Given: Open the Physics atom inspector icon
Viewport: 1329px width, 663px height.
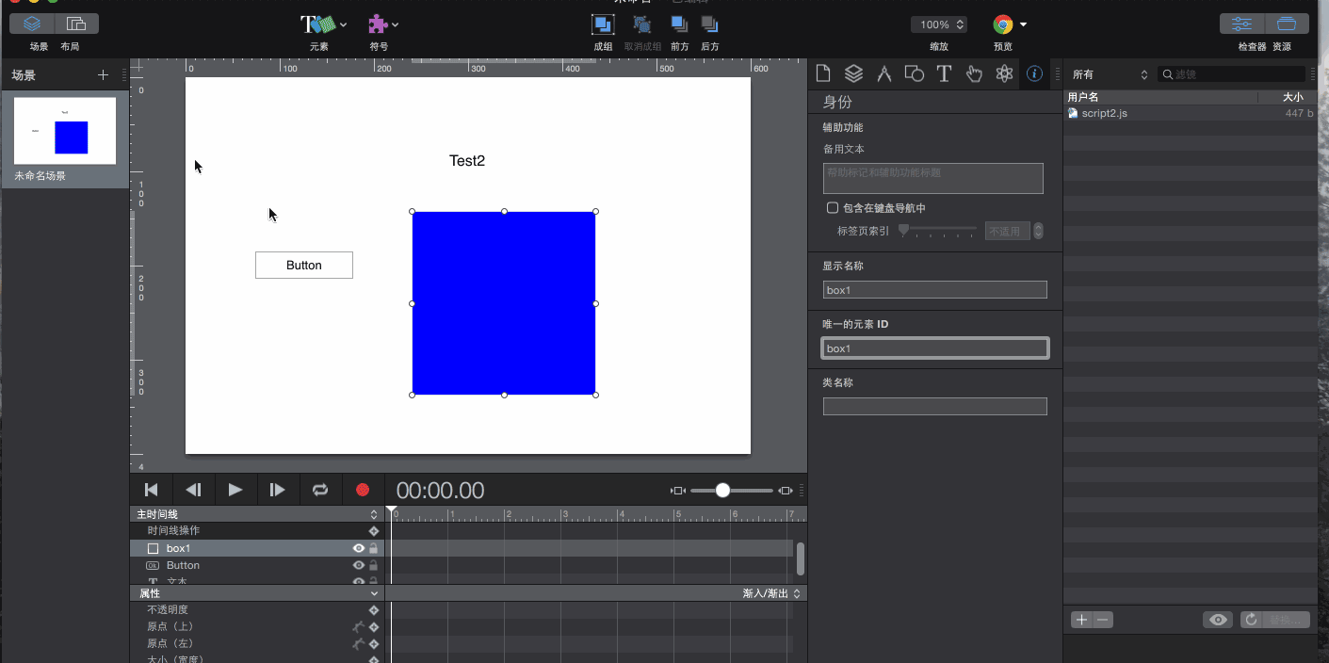Looking at the screenshot, I should (x=1004, y=73).
